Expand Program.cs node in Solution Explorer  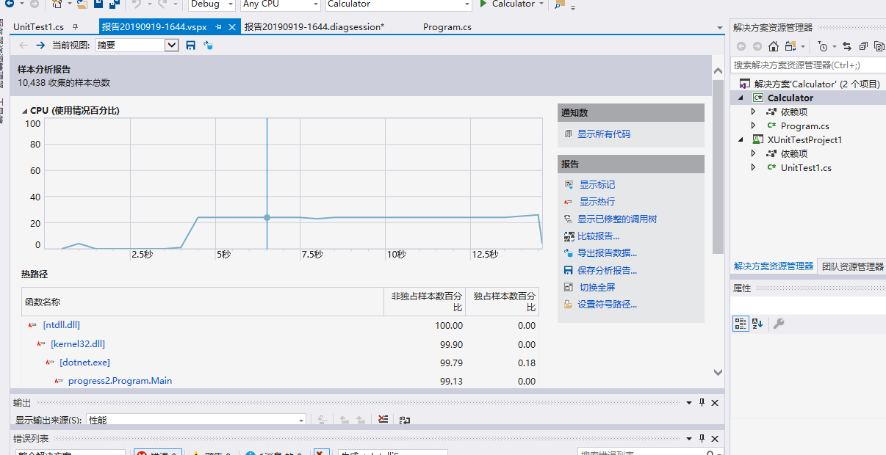[753, 125]
